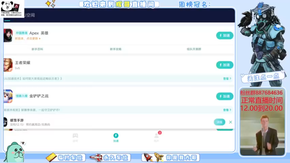
Task: Open 组队开黑群 link under Apex
Action: [194, 49]
